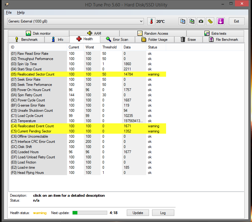The height and width of the screenshot is (222, 252).
Task: Select the Power On Hours Count row
Action: (x=88, y=90)
